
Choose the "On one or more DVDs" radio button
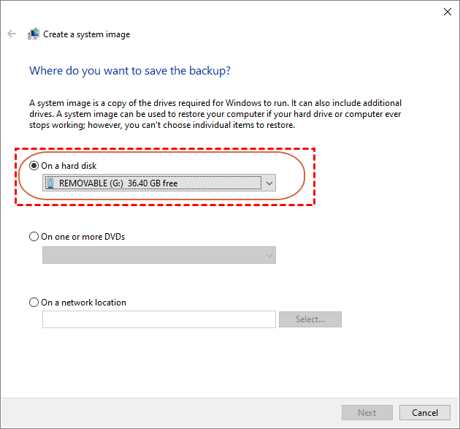click(x=34, y=237)
